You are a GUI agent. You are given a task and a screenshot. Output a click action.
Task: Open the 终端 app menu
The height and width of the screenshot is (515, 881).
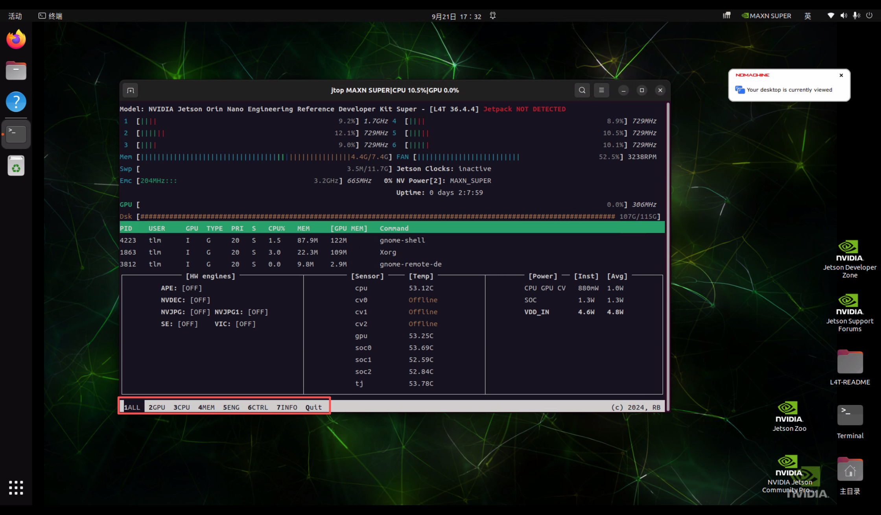50,16
